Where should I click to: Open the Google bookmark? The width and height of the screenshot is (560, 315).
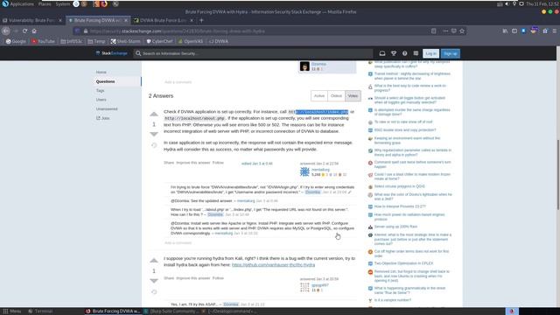tap(16, 41)
